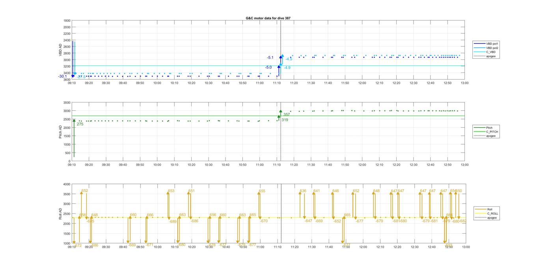Click the '0' tick on Pitch axis
The width and height of the screenshot is (552, 273).
[69, 161]
